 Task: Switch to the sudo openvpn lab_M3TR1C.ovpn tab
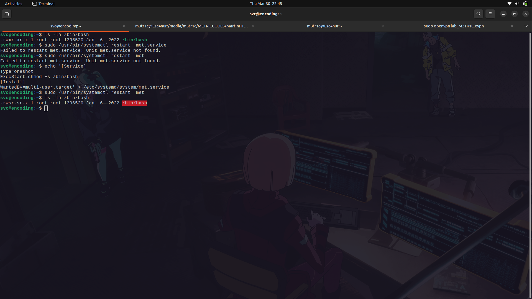point(454,26)
